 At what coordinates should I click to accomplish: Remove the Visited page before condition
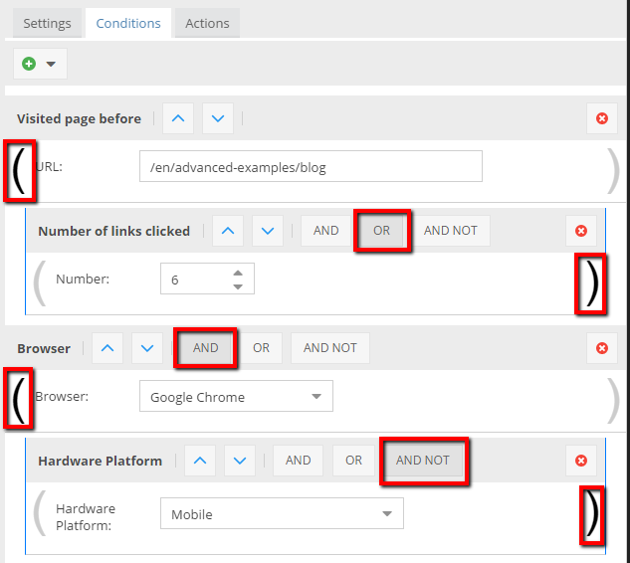pyautogui.click(x=601, y=118)
